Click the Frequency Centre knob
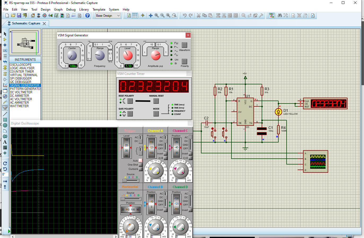 click(72, 55)
